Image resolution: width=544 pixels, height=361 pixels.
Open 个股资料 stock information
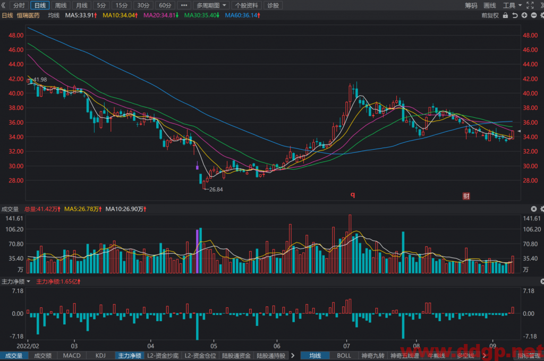(246, 5)
